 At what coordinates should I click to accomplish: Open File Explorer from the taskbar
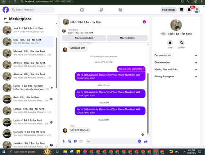pos(65,152)
